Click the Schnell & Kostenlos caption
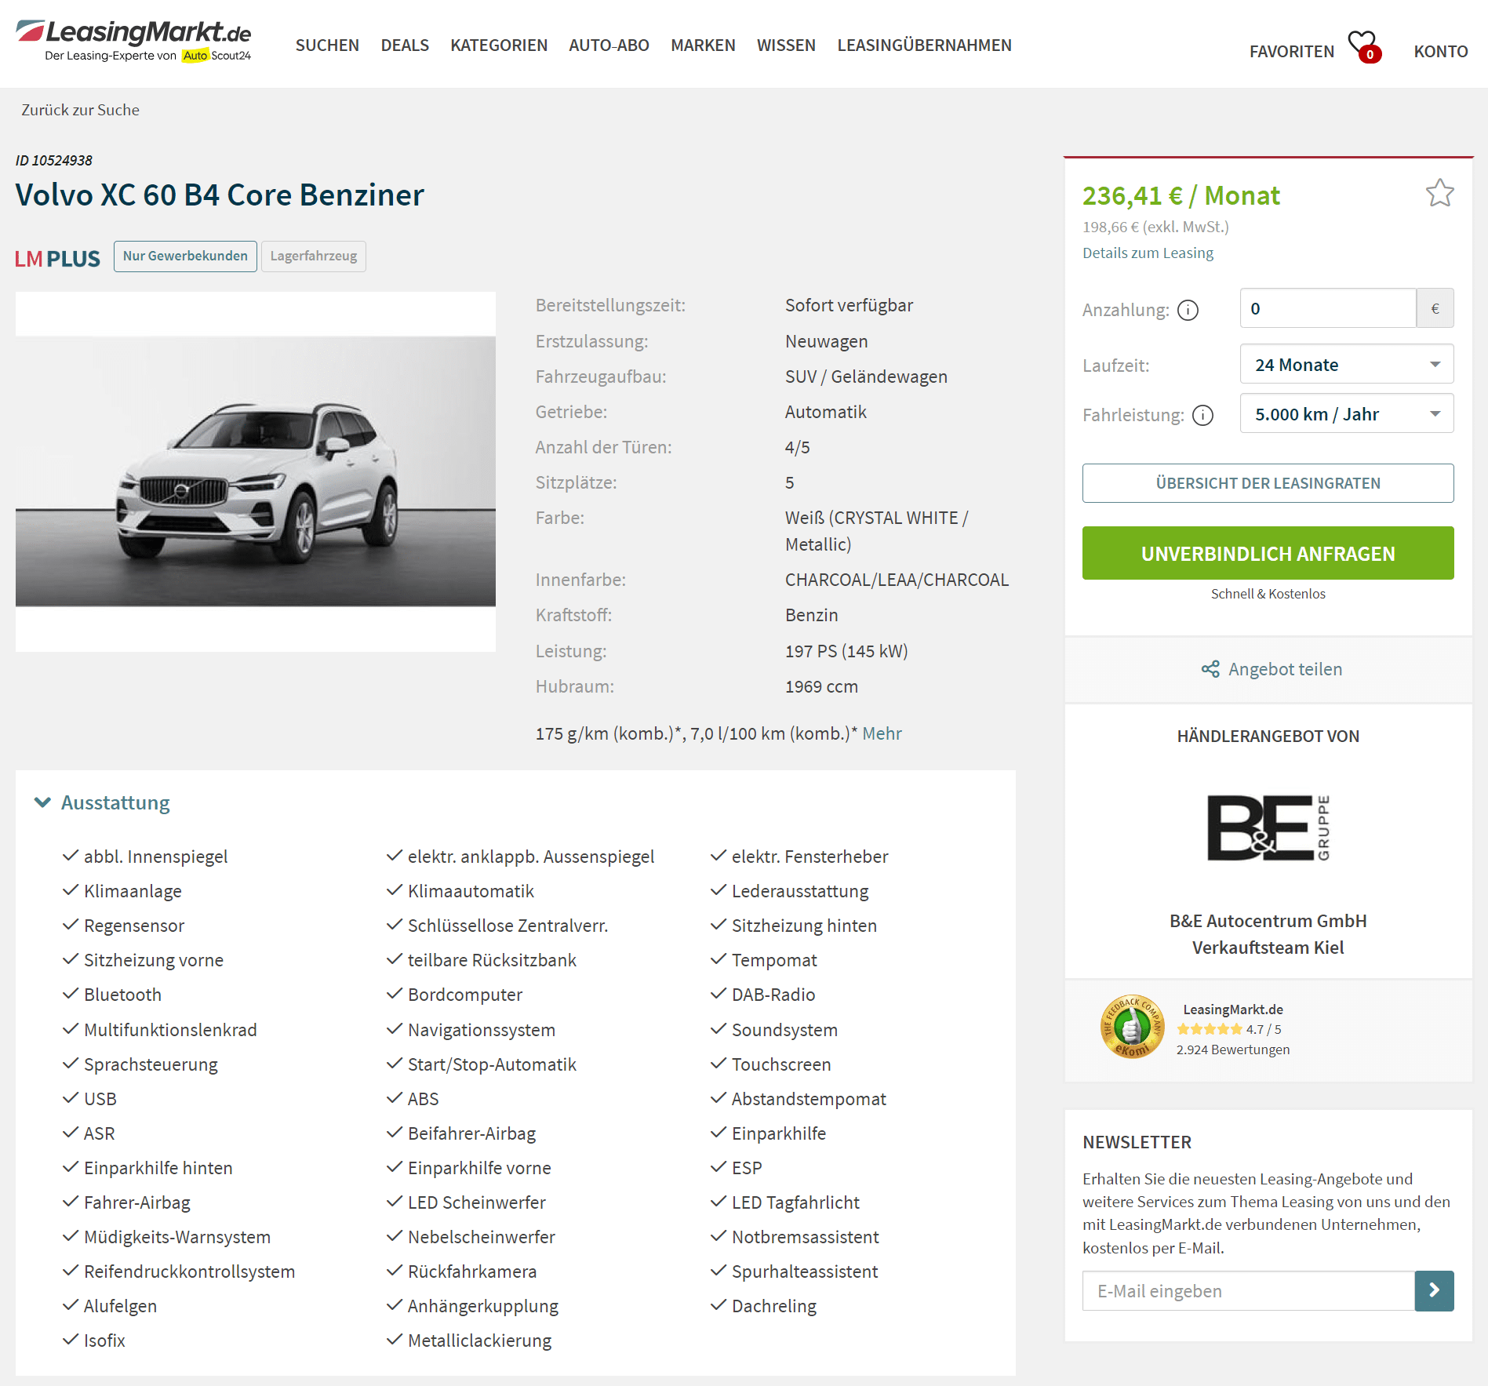The width and height of the screenshot is (1488, 1386). 1268,594
